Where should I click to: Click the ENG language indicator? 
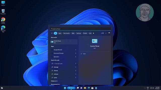148,88
